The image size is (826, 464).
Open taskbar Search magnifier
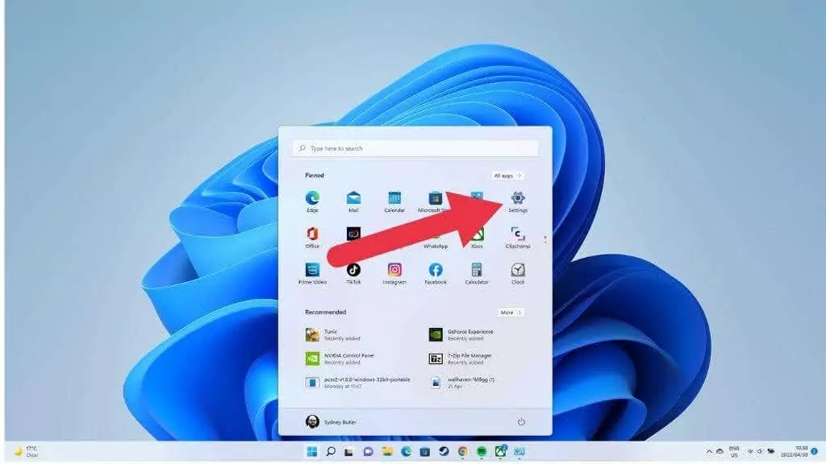click(331, 451)
